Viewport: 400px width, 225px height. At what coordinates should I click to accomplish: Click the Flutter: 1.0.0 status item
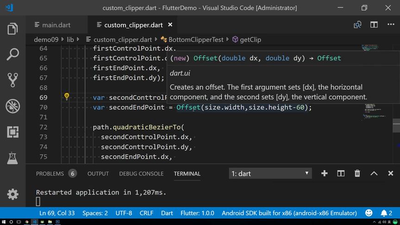(197, 213)
